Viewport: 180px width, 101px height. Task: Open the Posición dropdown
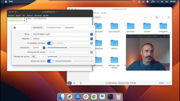click(x=62, y=39)
